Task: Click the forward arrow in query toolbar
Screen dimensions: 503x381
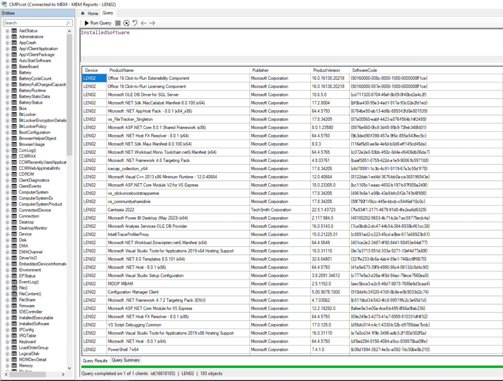Action: coord(152,23)
